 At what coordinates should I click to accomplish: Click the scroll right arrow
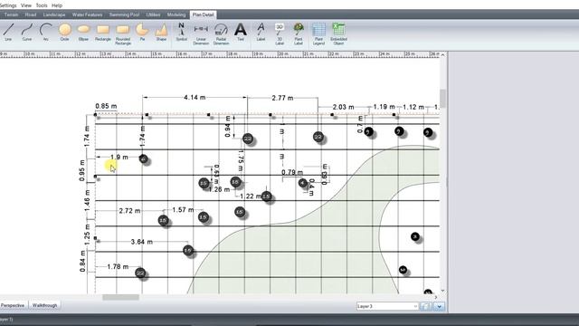[x=436, y=297]
